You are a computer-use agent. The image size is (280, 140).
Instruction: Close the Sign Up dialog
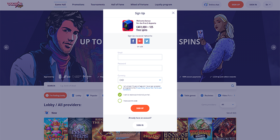point(173,13)
